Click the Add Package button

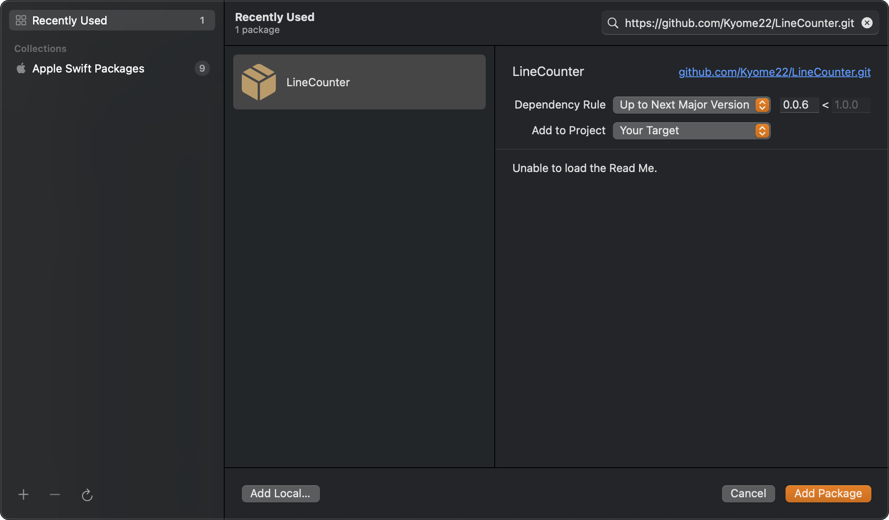click(828, 494)
